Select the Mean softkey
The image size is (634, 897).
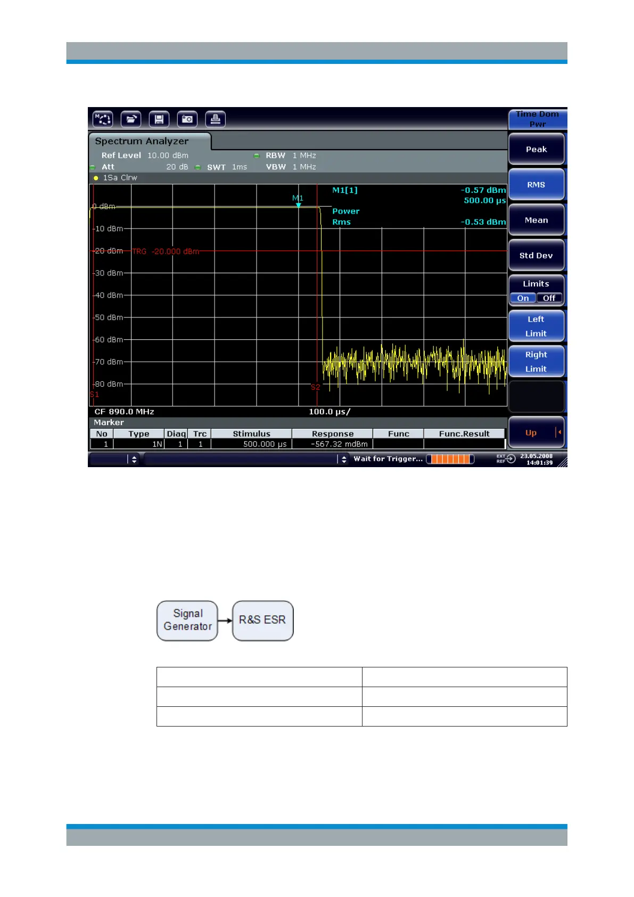pos(536,220)
